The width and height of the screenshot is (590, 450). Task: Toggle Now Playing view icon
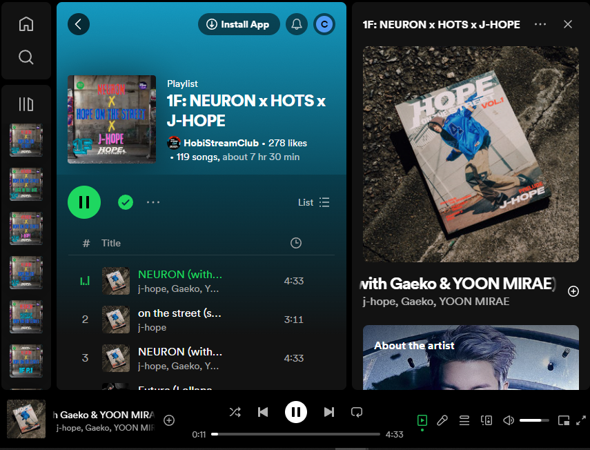pos(422,420)
